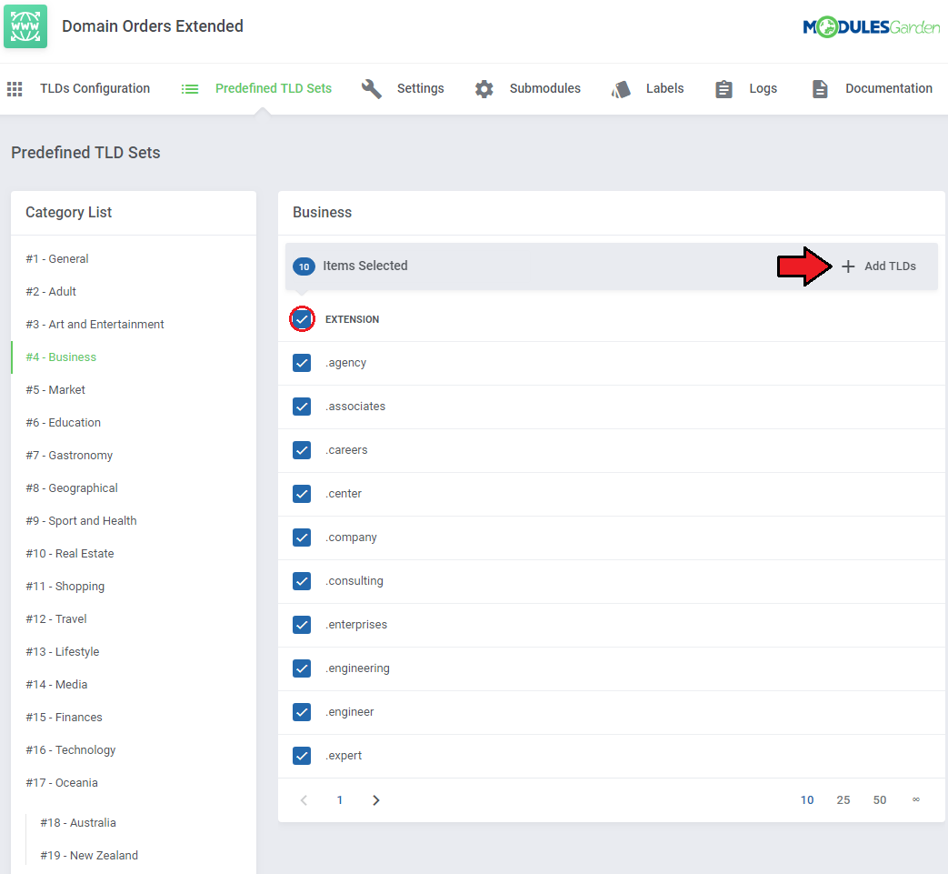Uncheck the .agency checkbox
The image size is (948, 874).
(x=302, y=363)
